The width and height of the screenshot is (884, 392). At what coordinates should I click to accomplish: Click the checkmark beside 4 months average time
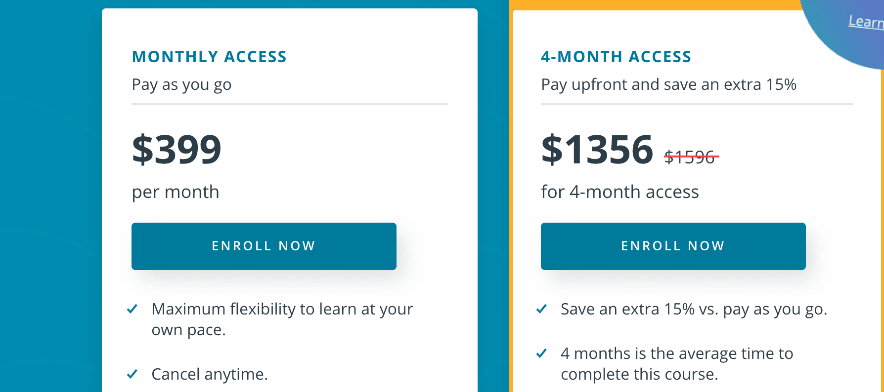point(541,353)
